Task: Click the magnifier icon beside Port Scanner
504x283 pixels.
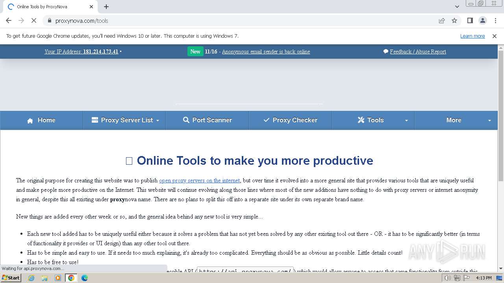Action: tap(186, 120)
